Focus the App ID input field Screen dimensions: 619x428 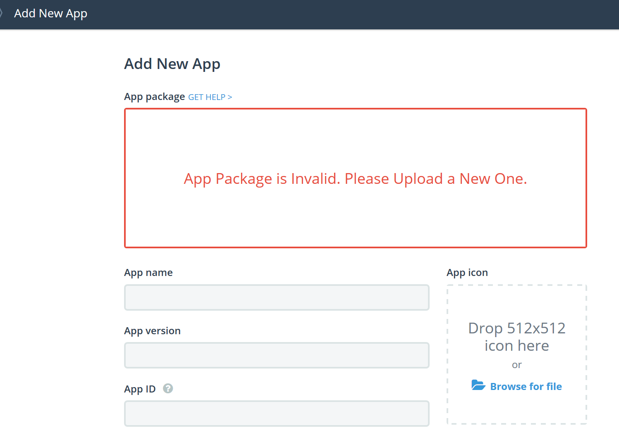click(277, 413)
